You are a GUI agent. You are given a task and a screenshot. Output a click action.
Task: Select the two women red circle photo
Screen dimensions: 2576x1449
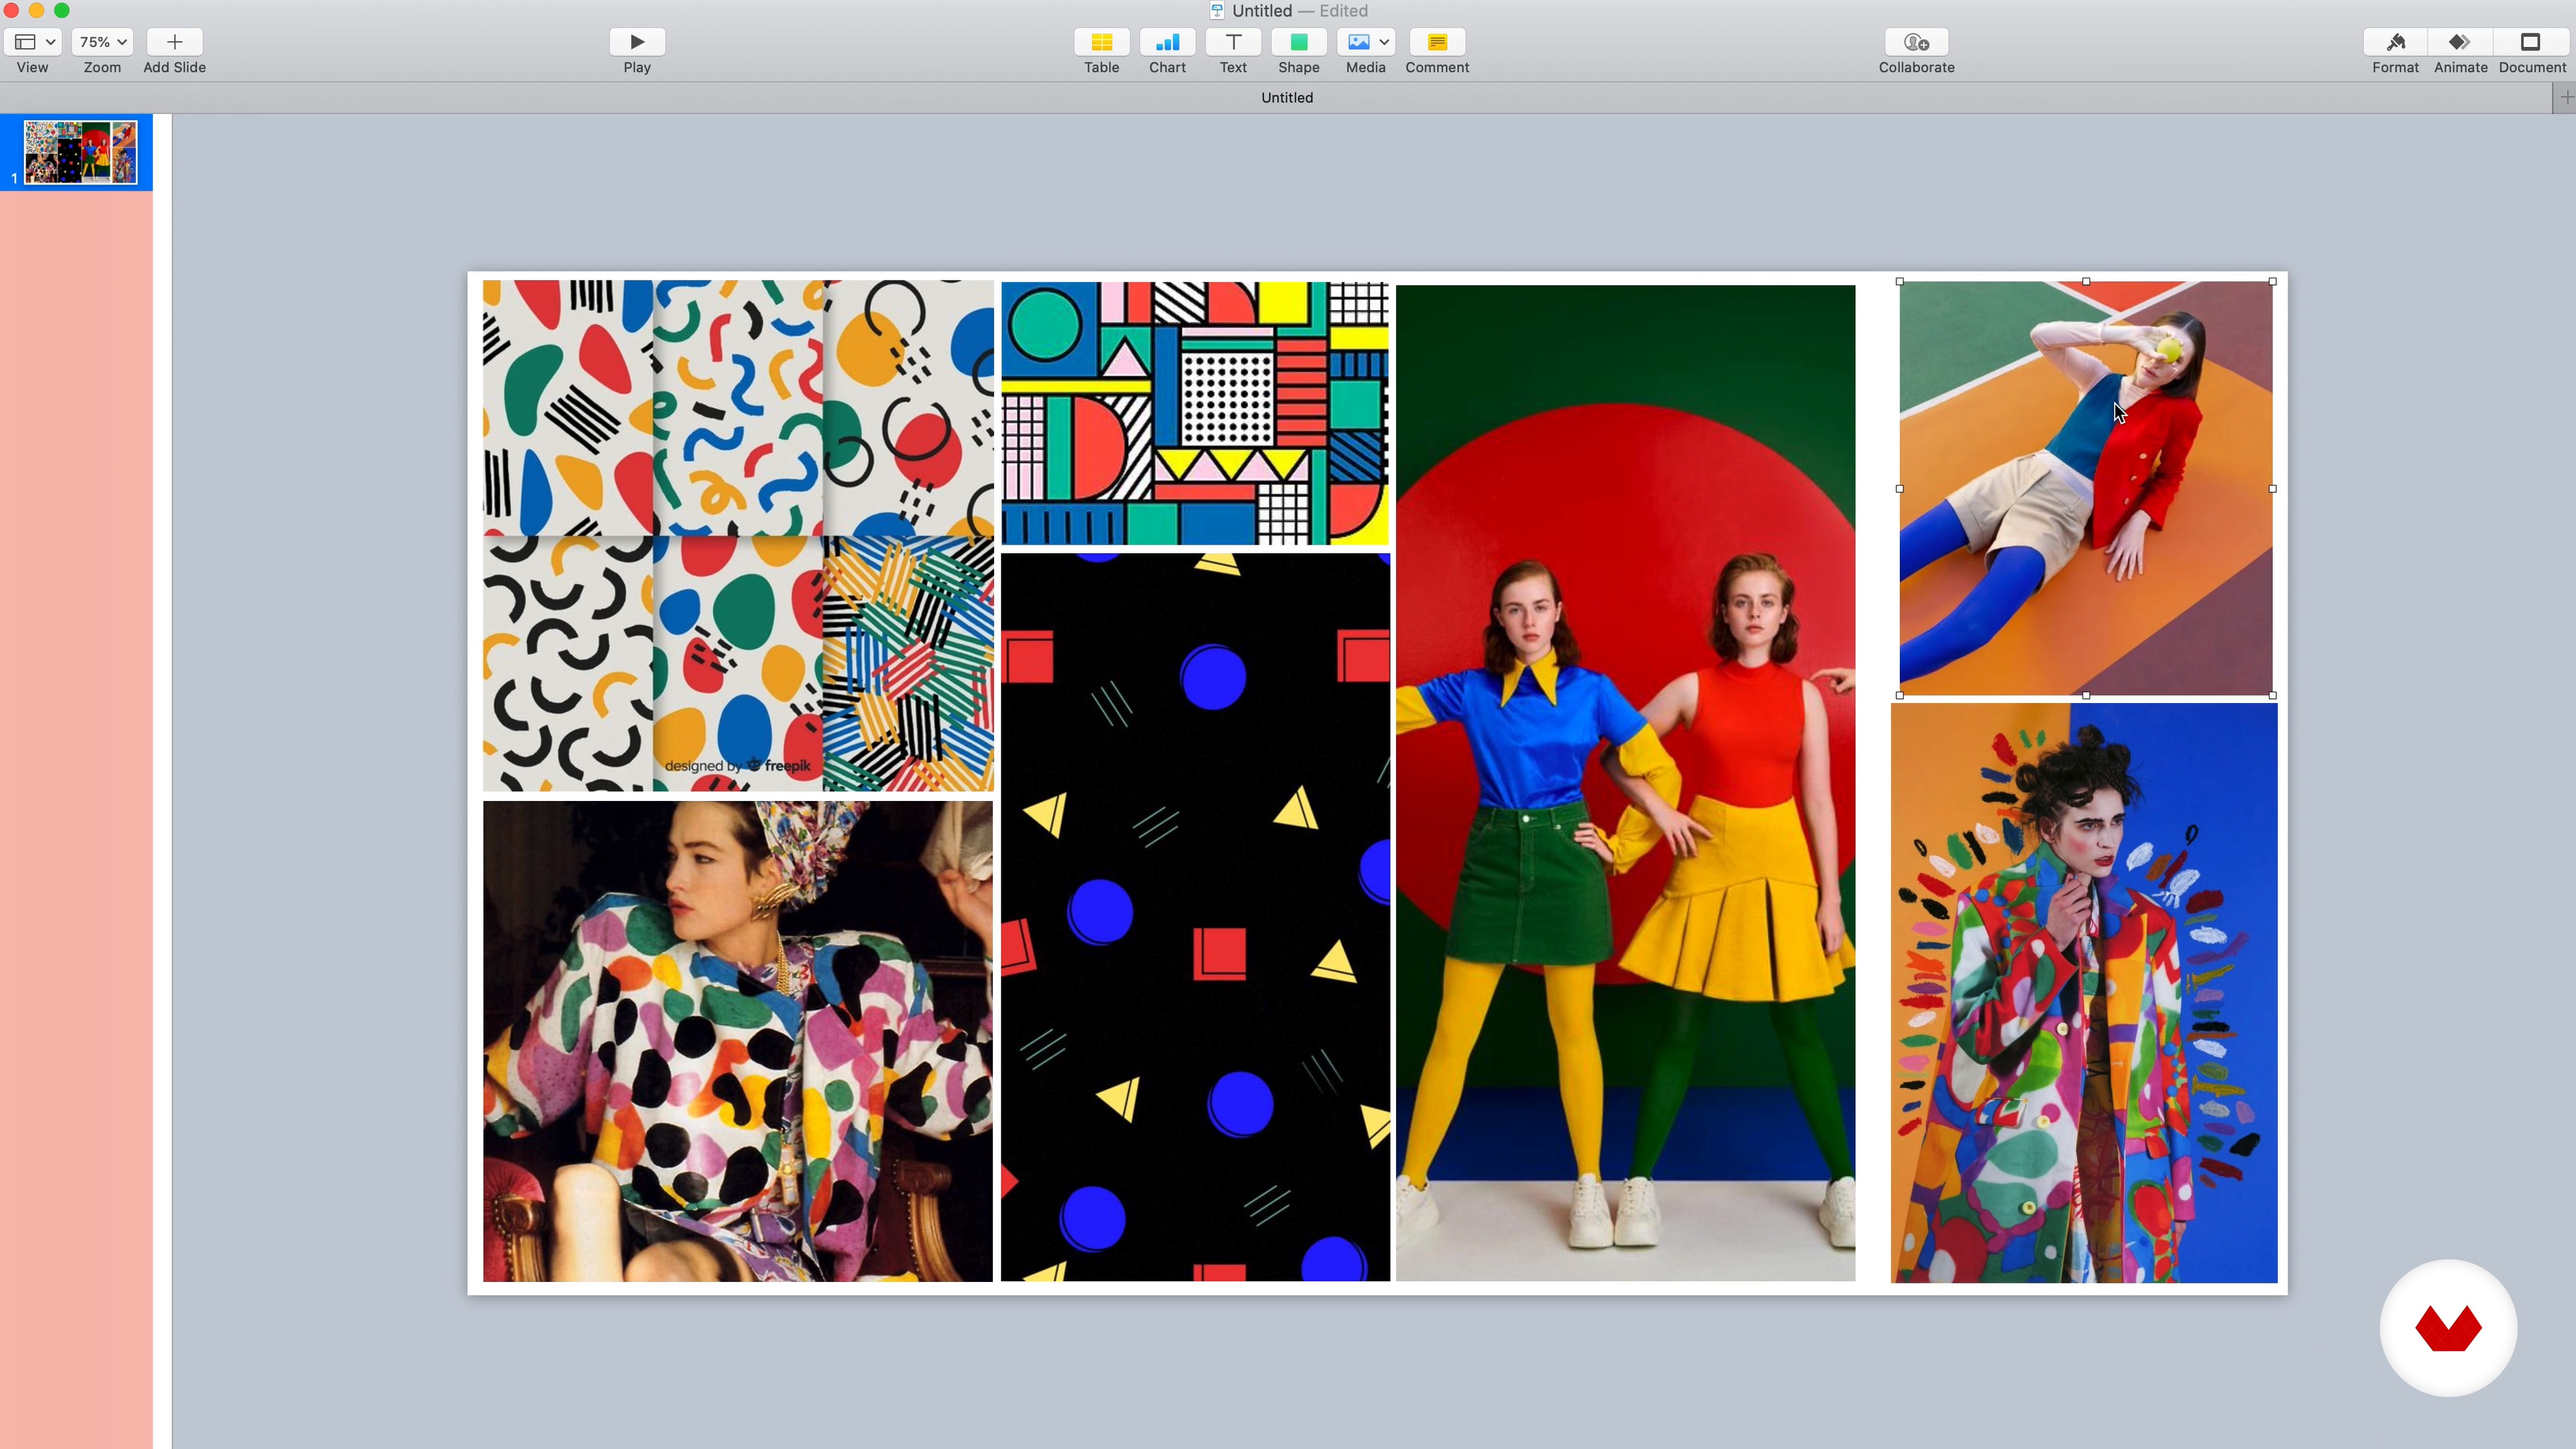[1625, 783]
